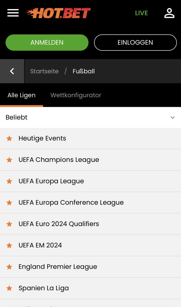
Task: Go to Startseite breadcrumb
Action: pyautogui.click(x=44, y=71)
